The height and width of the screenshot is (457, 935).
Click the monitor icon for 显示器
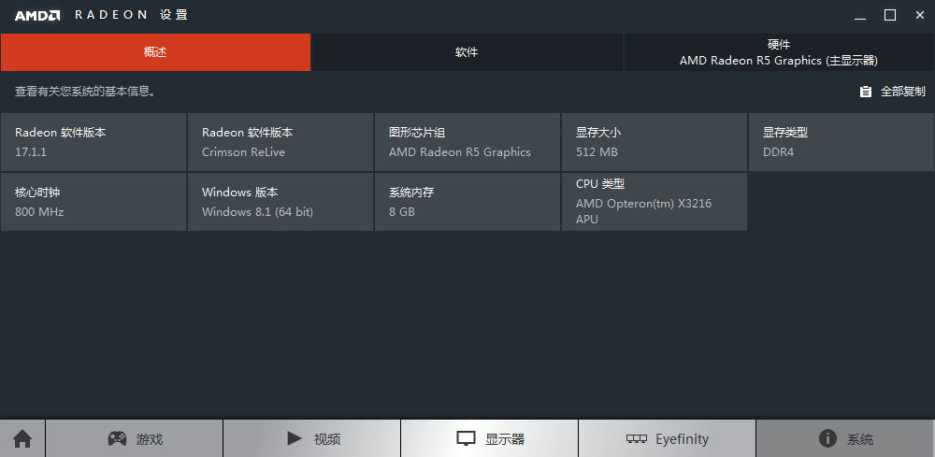[466, 438]
